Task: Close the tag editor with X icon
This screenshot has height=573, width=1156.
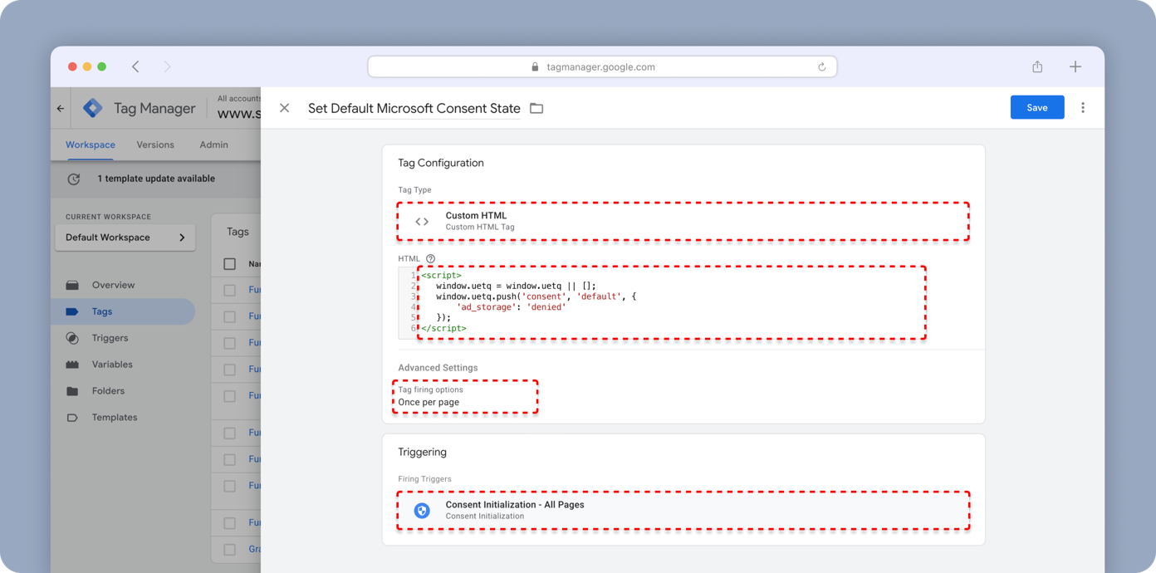Action: tap(285, 108)
